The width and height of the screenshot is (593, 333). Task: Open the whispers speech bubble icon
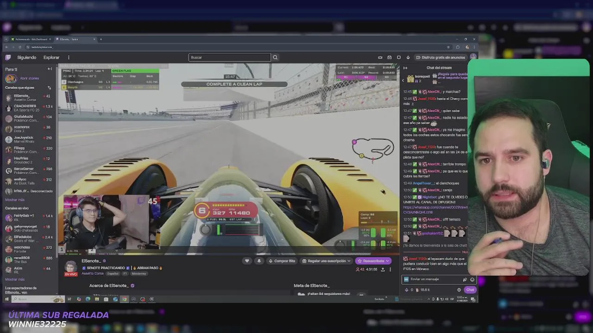point(399,57)
